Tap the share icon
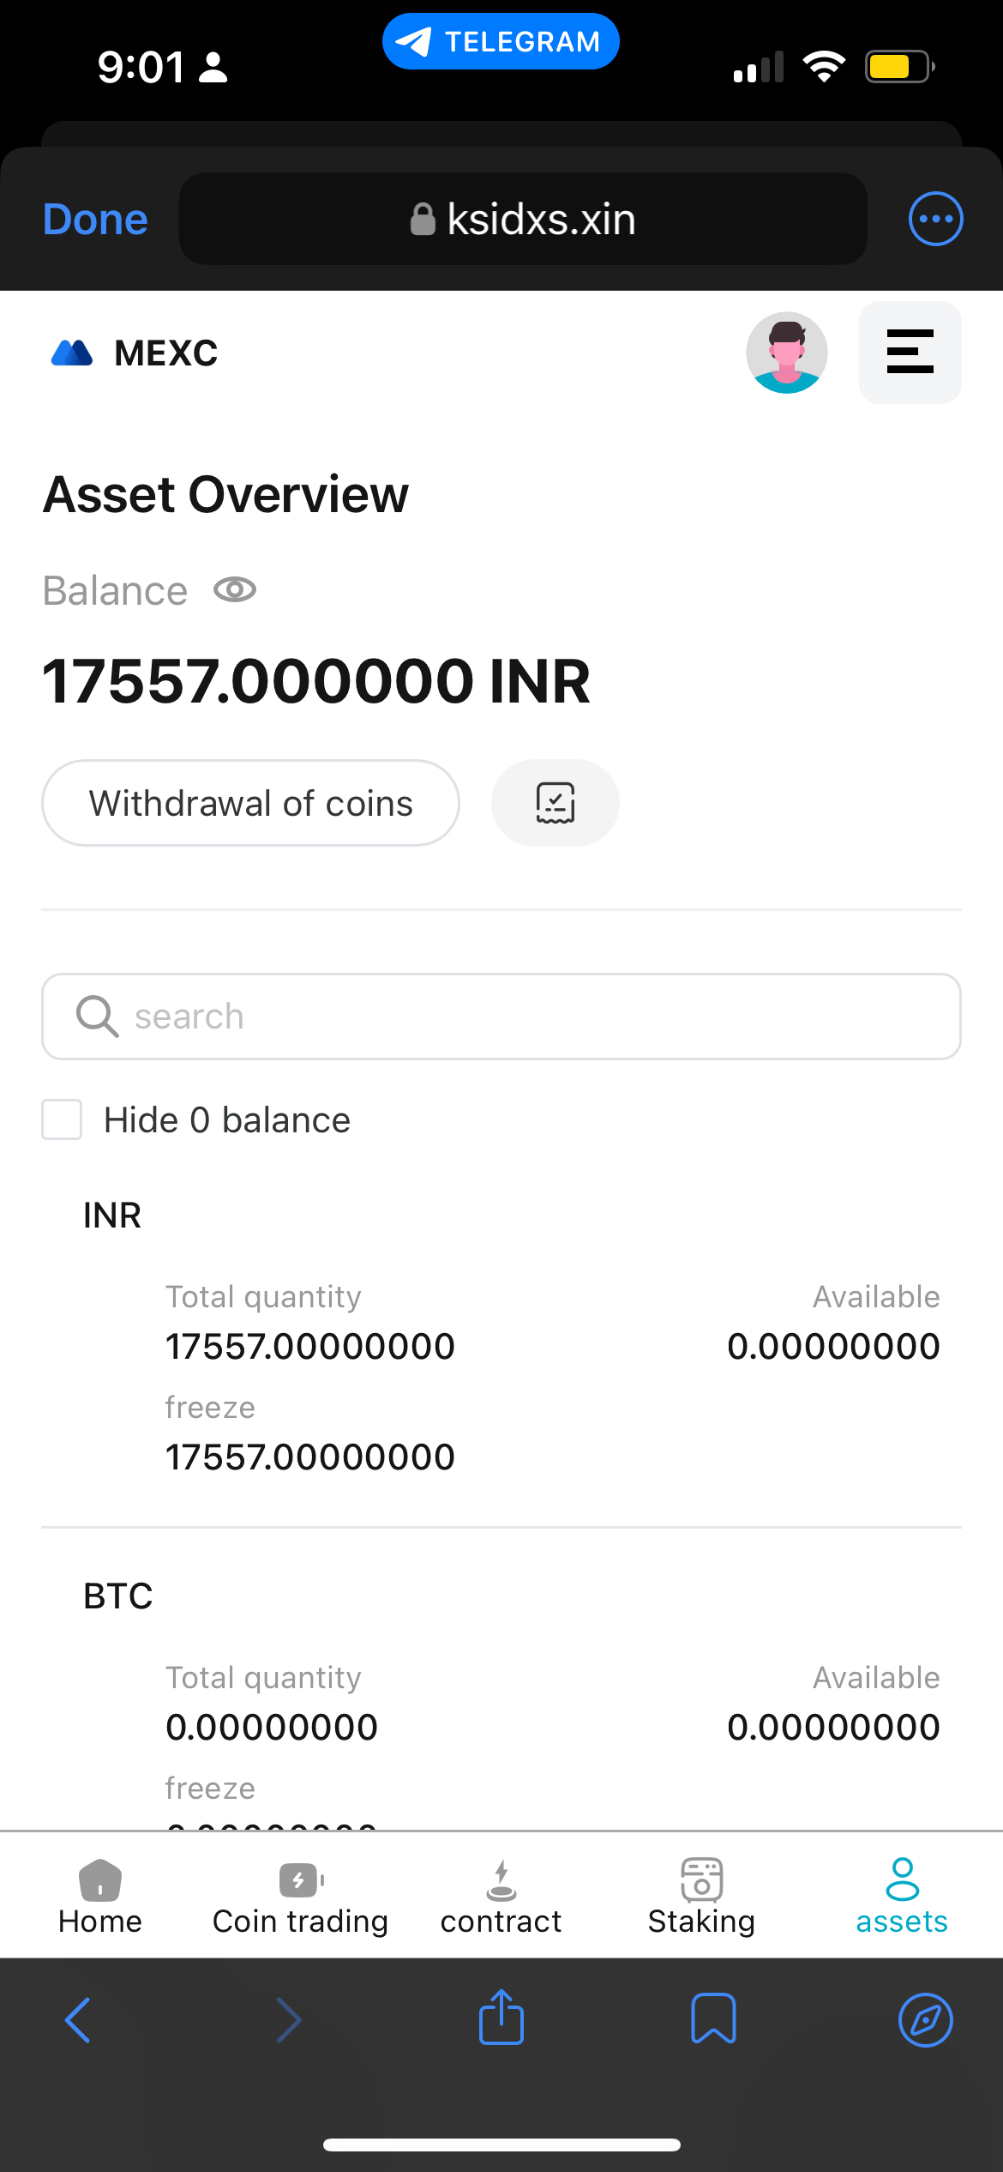1003x2172 pixels. [501, 2018]
